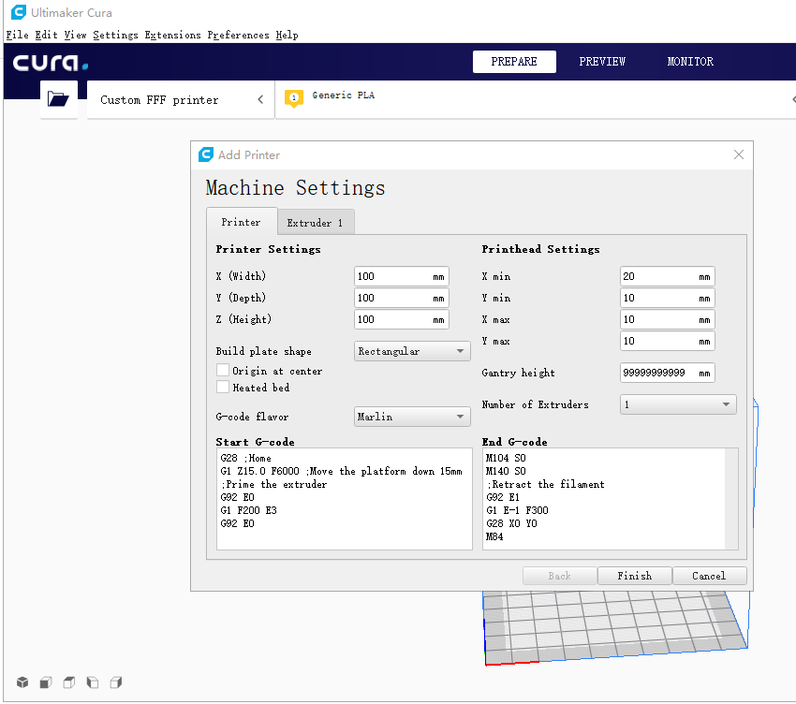Screen dimensions: 796x704
Task: Click the X min input field
Action: [x=667, y=276]
